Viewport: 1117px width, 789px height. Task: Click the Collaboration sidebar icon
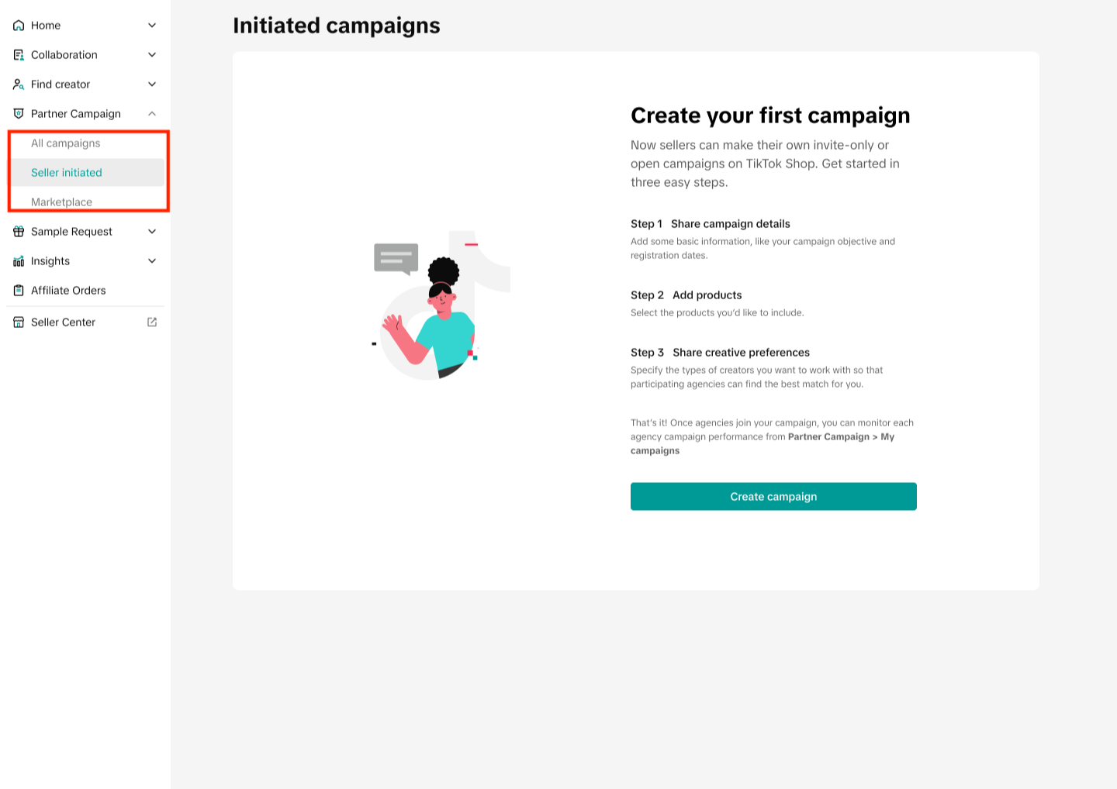(x=19, y=55)
